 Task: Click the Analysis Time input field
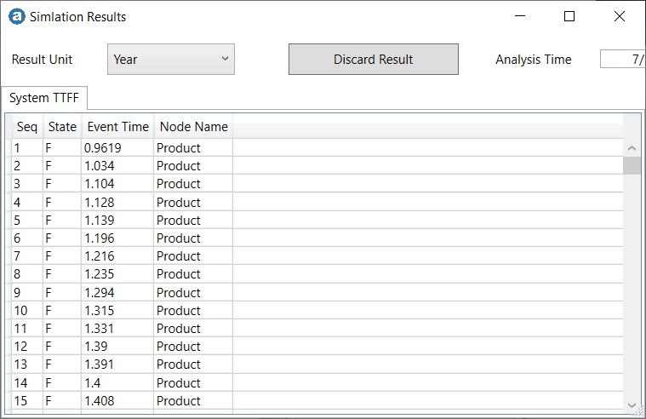pos(622,60)
